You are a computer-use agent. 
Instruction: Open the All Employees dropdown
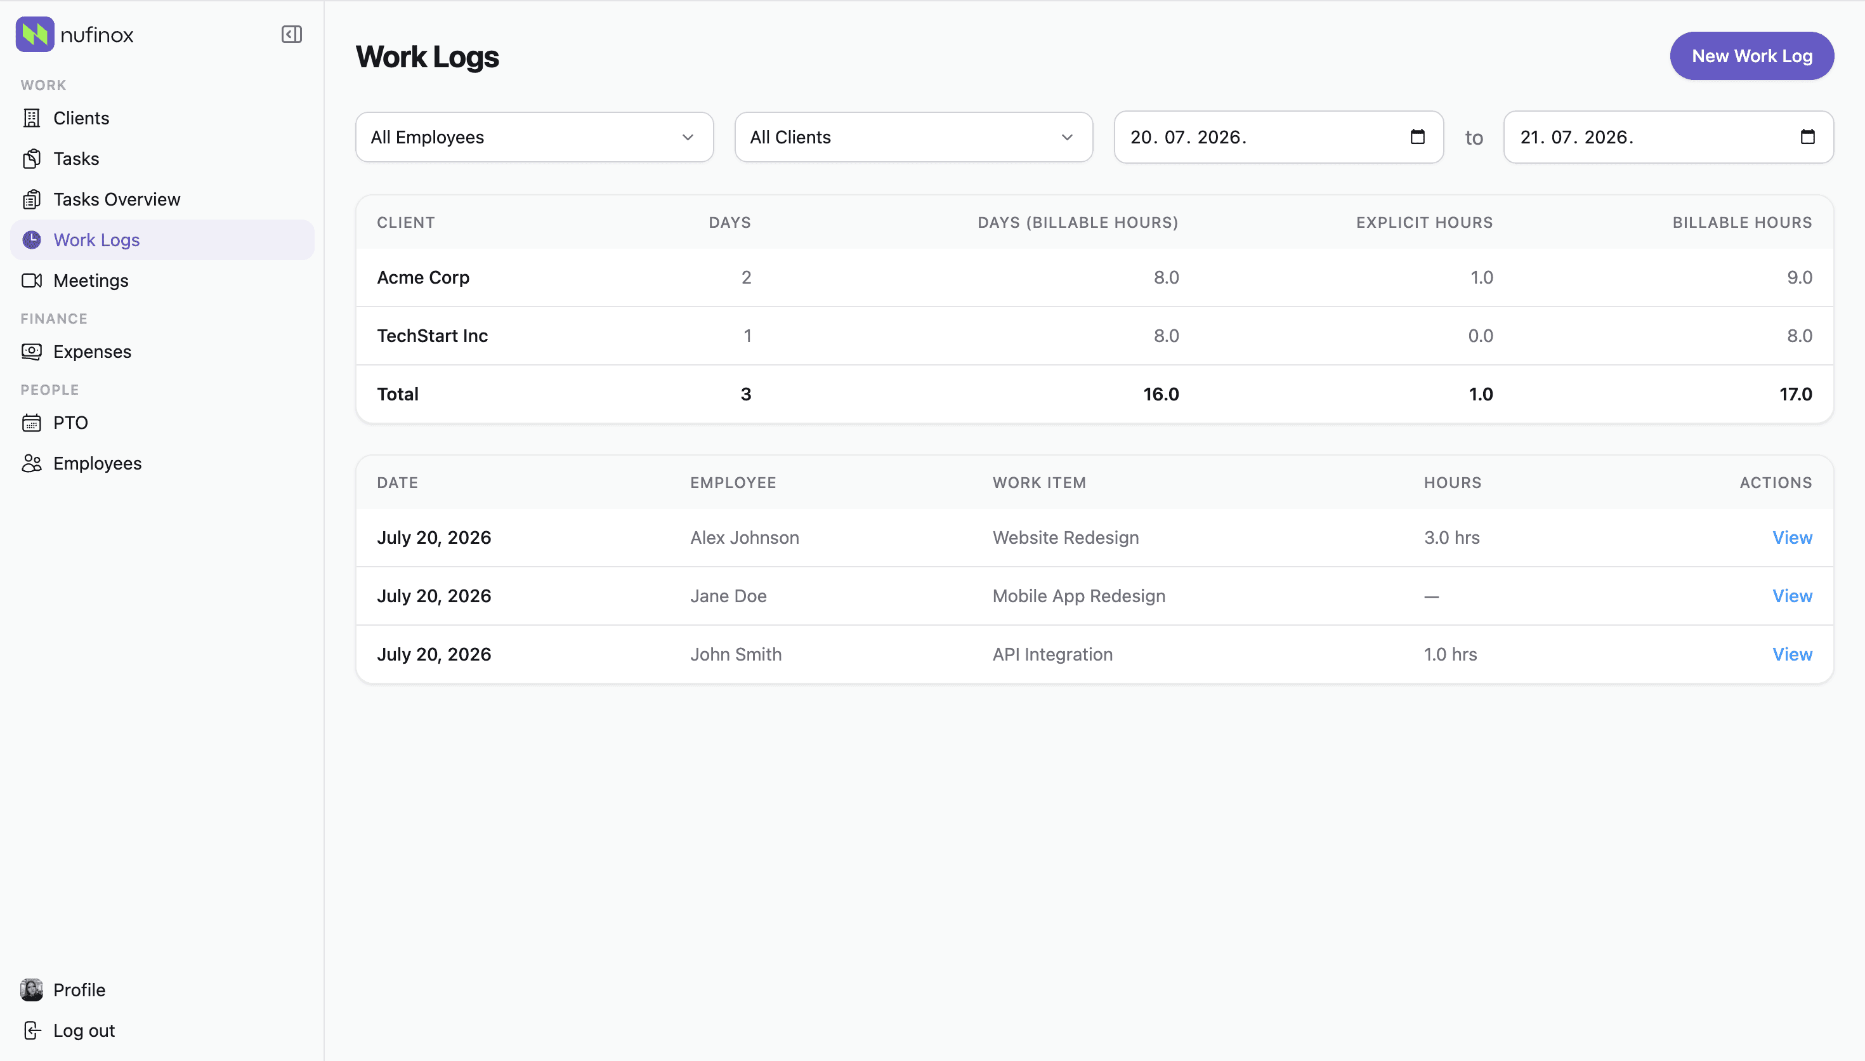click(x=533, y=137)
